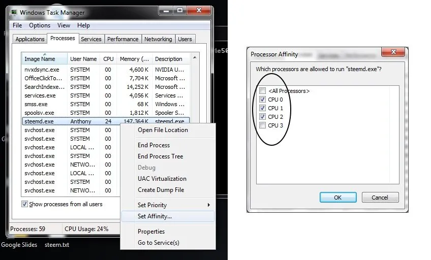
Task: Switch to the Performance tab
Action: coord(122,39)
